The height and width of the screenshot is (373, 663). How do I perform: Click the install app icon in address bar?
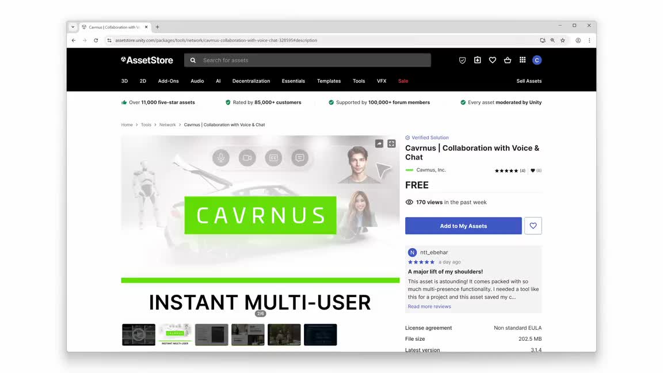[543, 40]
